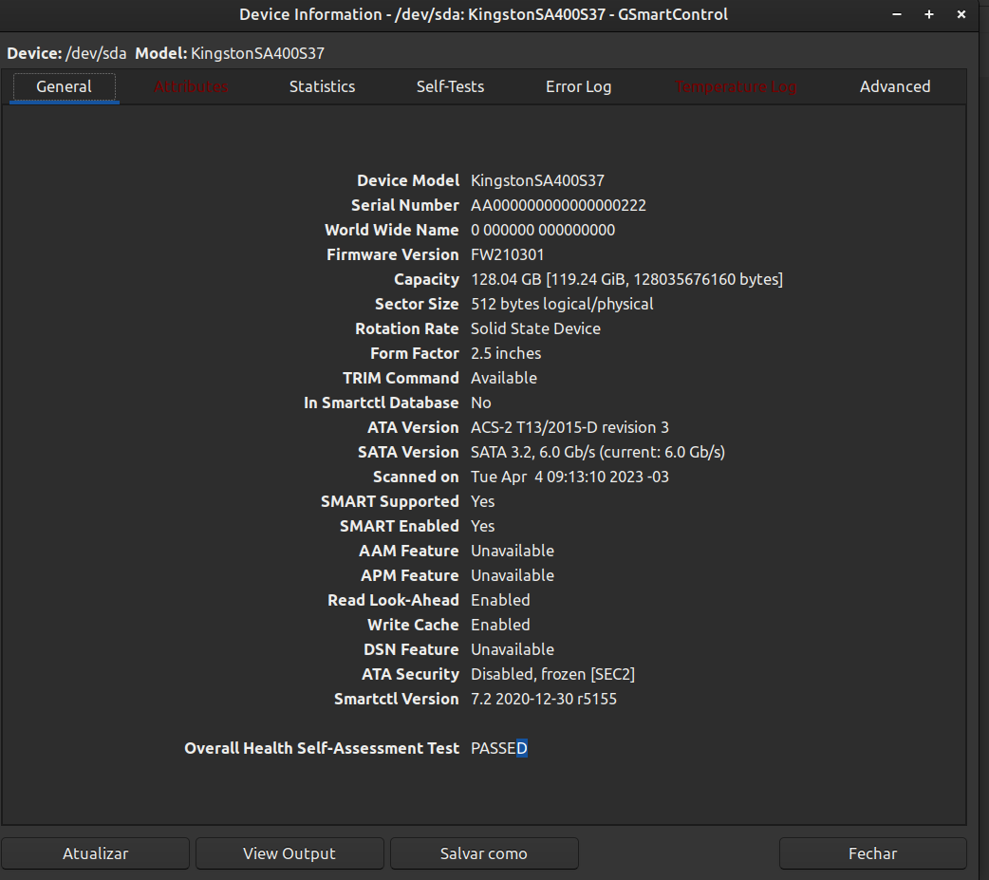Go to the Self-Tests tab
This screenshot has width=989, height=880.
(450, 86)
